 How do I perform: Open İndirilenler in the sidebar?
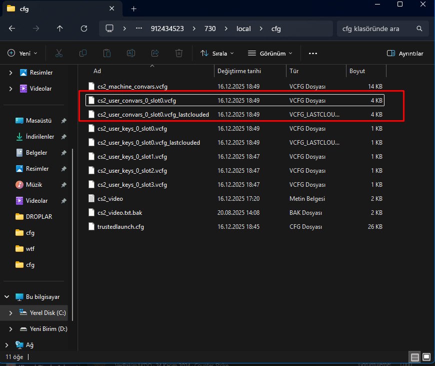(40, 137)
